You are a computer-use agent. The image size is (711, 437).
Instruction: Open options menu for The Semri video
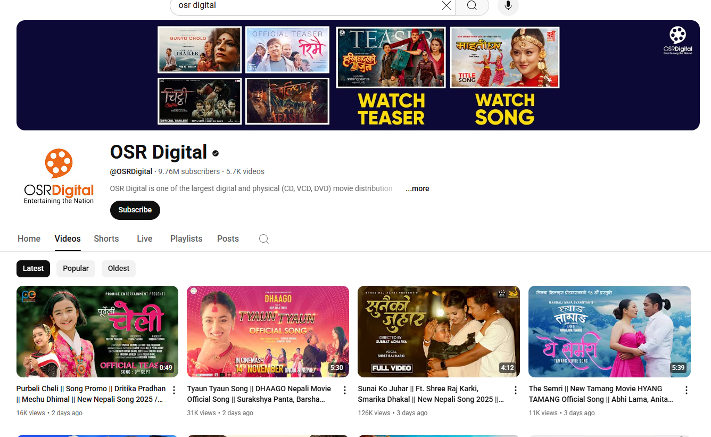(x=687, y=391)
